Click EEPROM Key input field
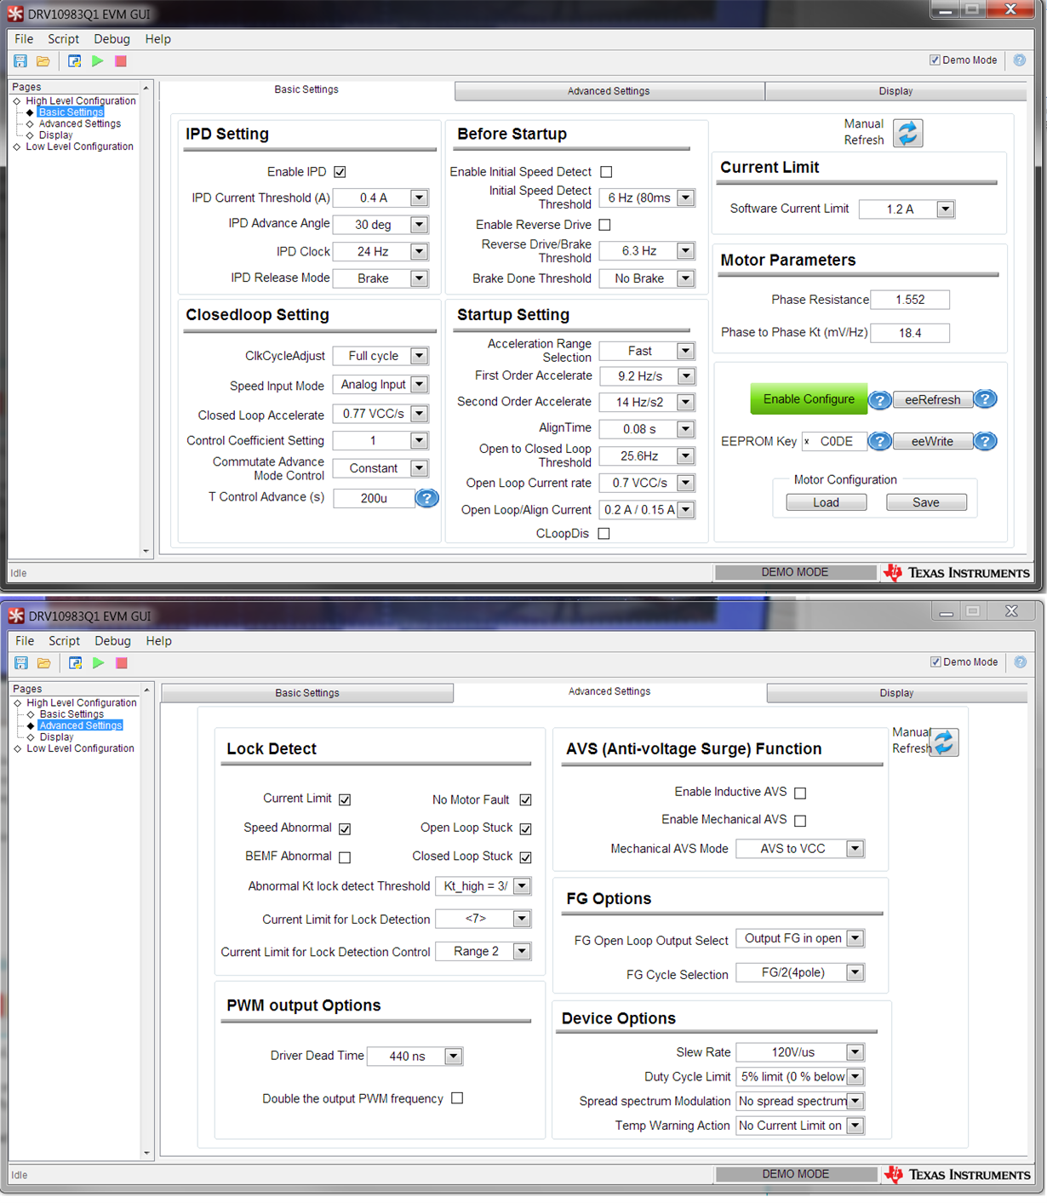Viewport: 1047px width, 1203px height. coord(834,442)
